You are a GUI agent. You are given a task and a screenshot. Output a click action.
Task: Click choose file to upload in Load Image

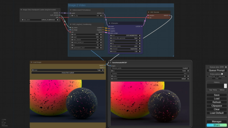(68, 73)
